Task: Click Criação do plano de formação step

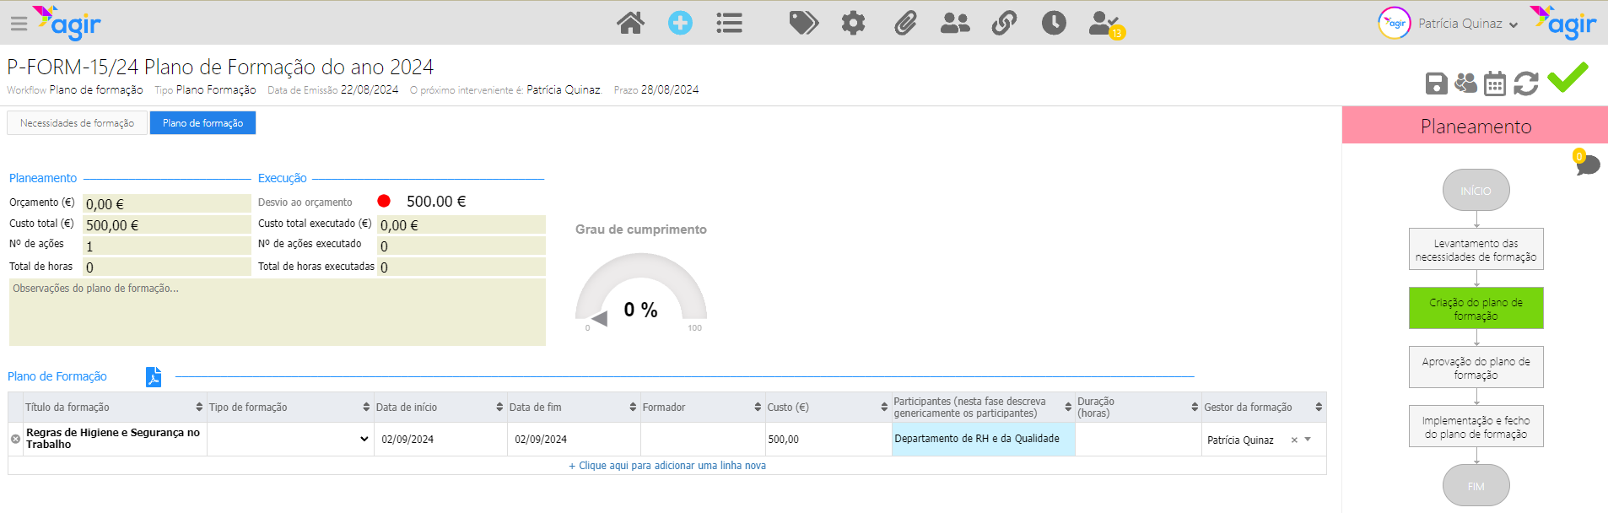Action: coord(1476,308)
